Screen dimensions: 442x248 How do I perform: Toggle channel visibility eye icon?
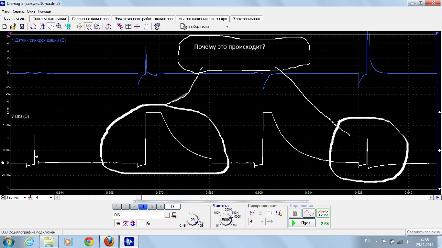coord(118,223)
